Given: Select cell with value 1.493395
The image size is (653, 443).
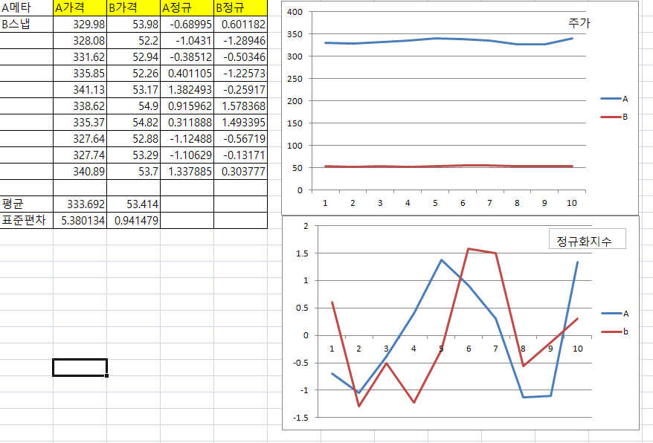Looking at the screenshot, I should (240, 123).
